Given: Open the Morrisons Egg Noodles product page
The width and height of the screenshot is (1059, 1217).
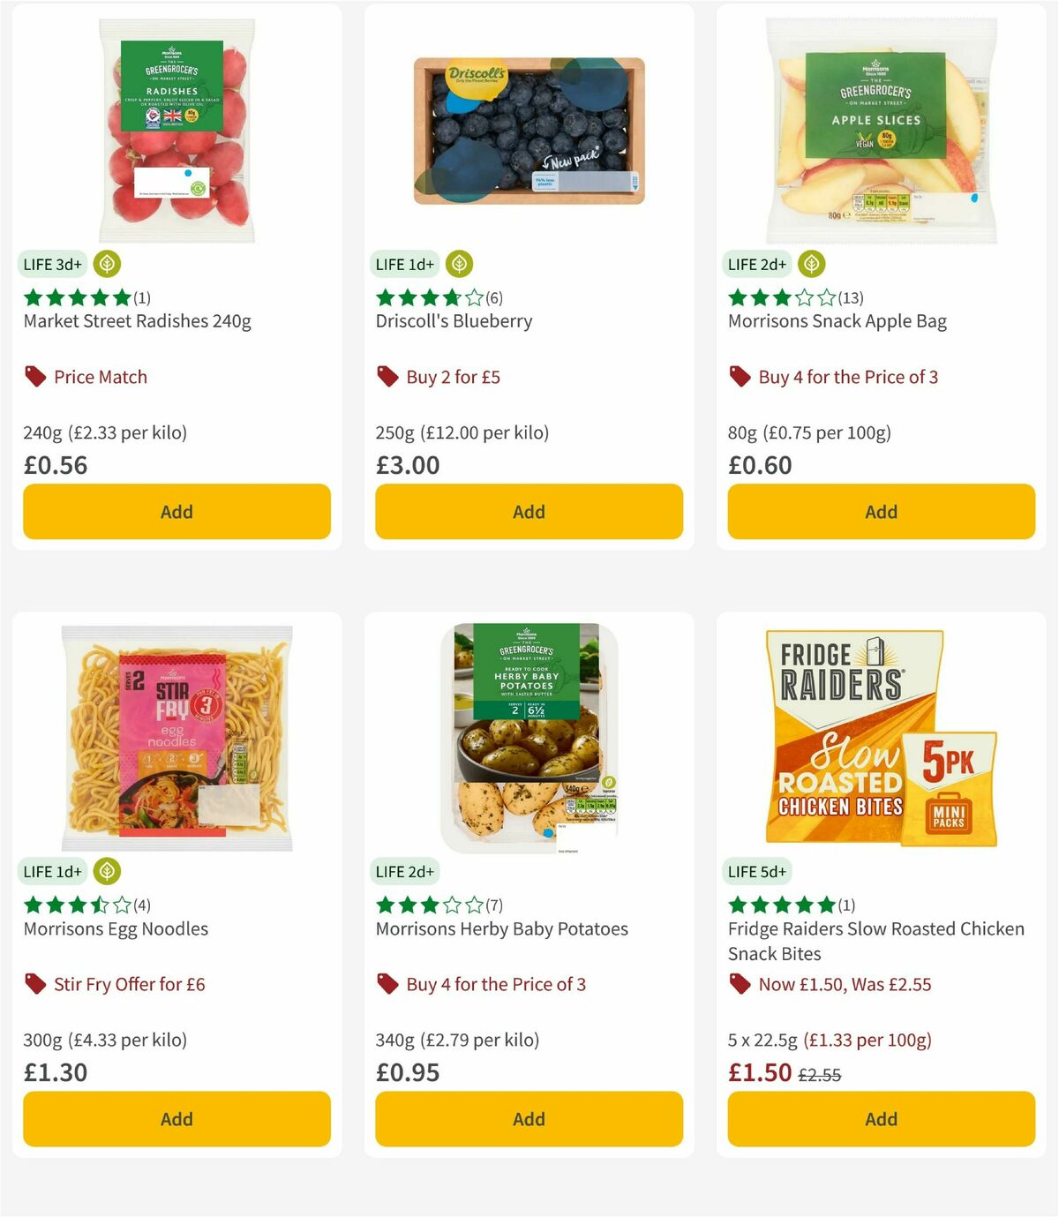Looking at the screenshot, I should point(115,928).
